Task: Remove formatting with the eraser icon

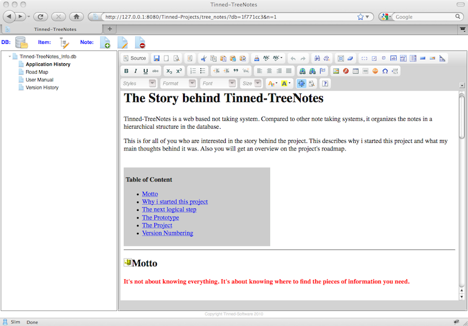Action: (x=350, y=58)
